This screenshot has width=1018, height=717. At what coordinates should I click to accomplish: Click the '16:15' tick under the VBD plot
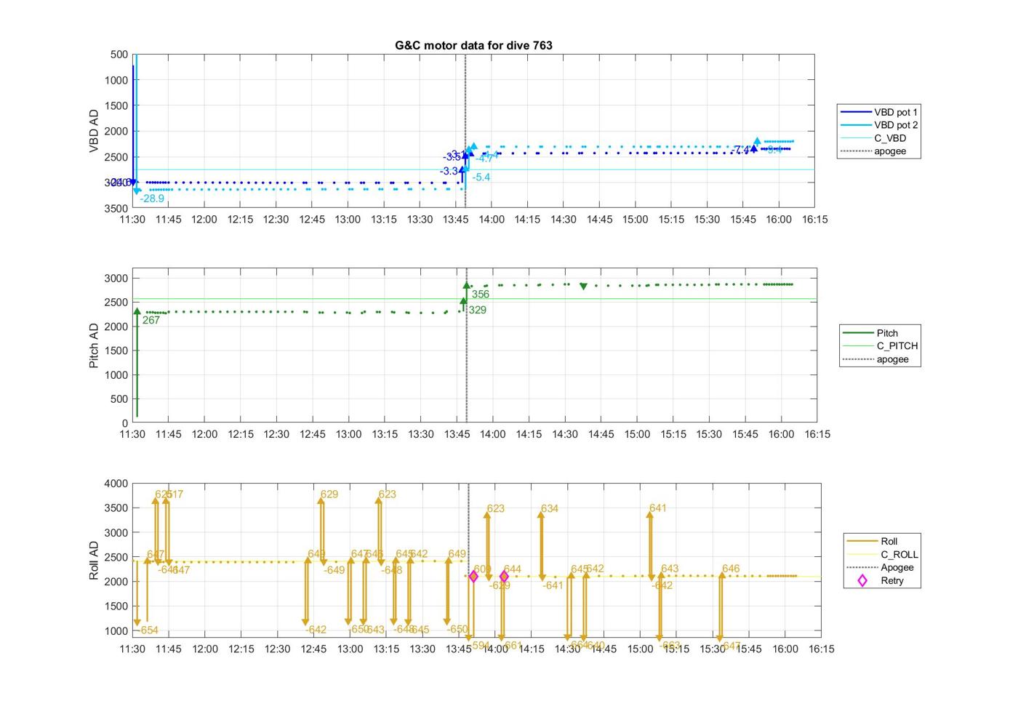pos(814,220)
